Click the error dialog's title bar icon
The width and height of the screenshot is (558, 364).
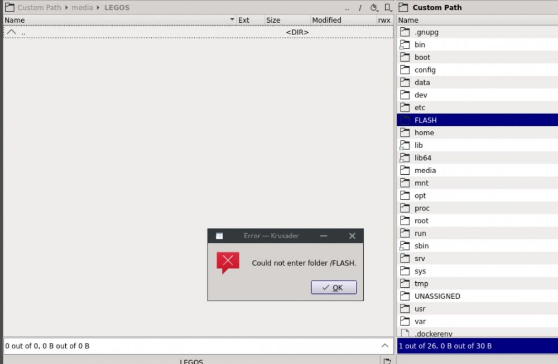[x=219, y=236]
